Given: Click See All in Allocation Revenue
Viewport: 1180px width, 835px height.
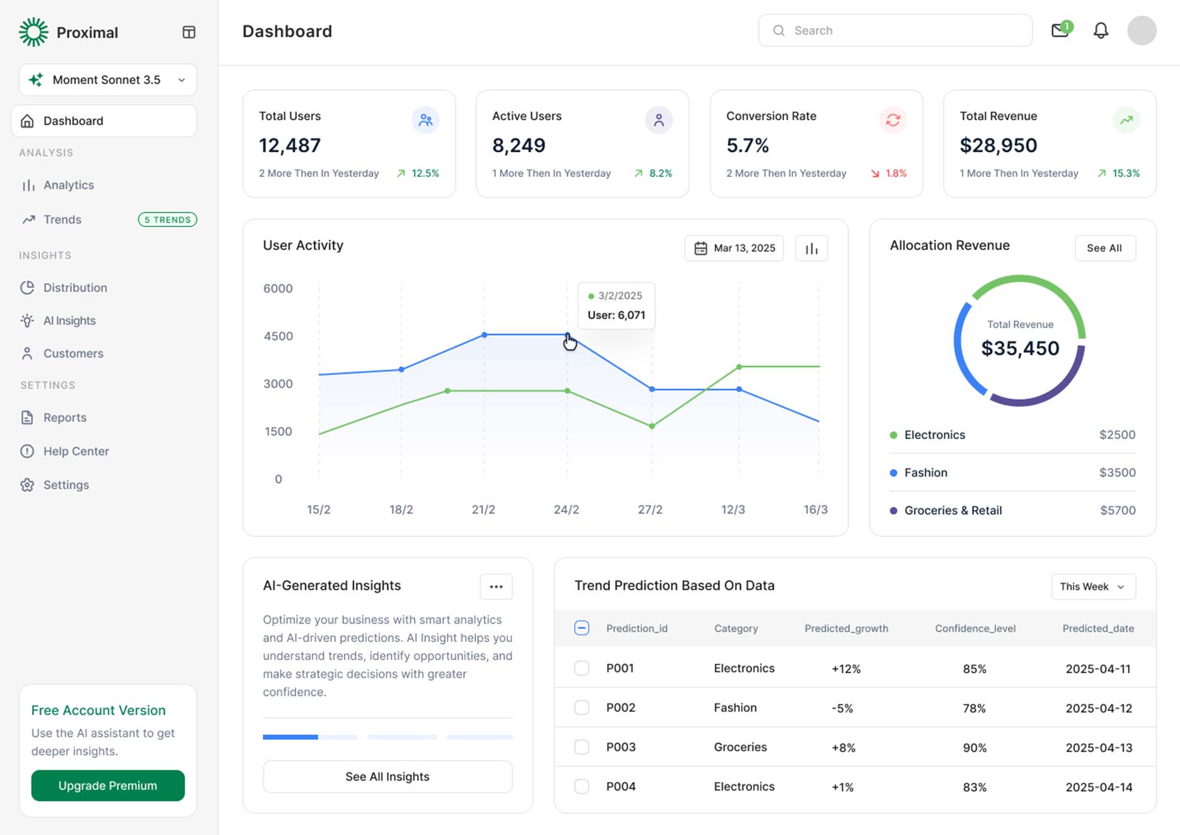Looking at the screenshot, I should click(1104, 248).
